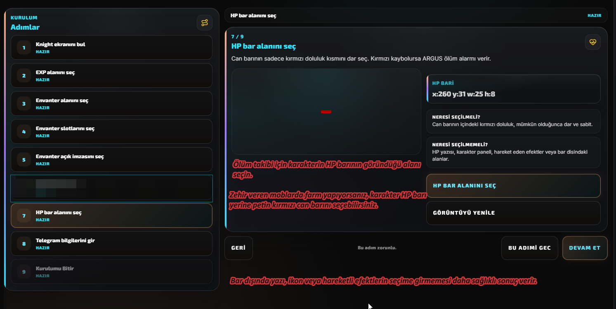Select step 7 HP bar alanını seç
Viewport: 616px width, 309px height.
111,215
